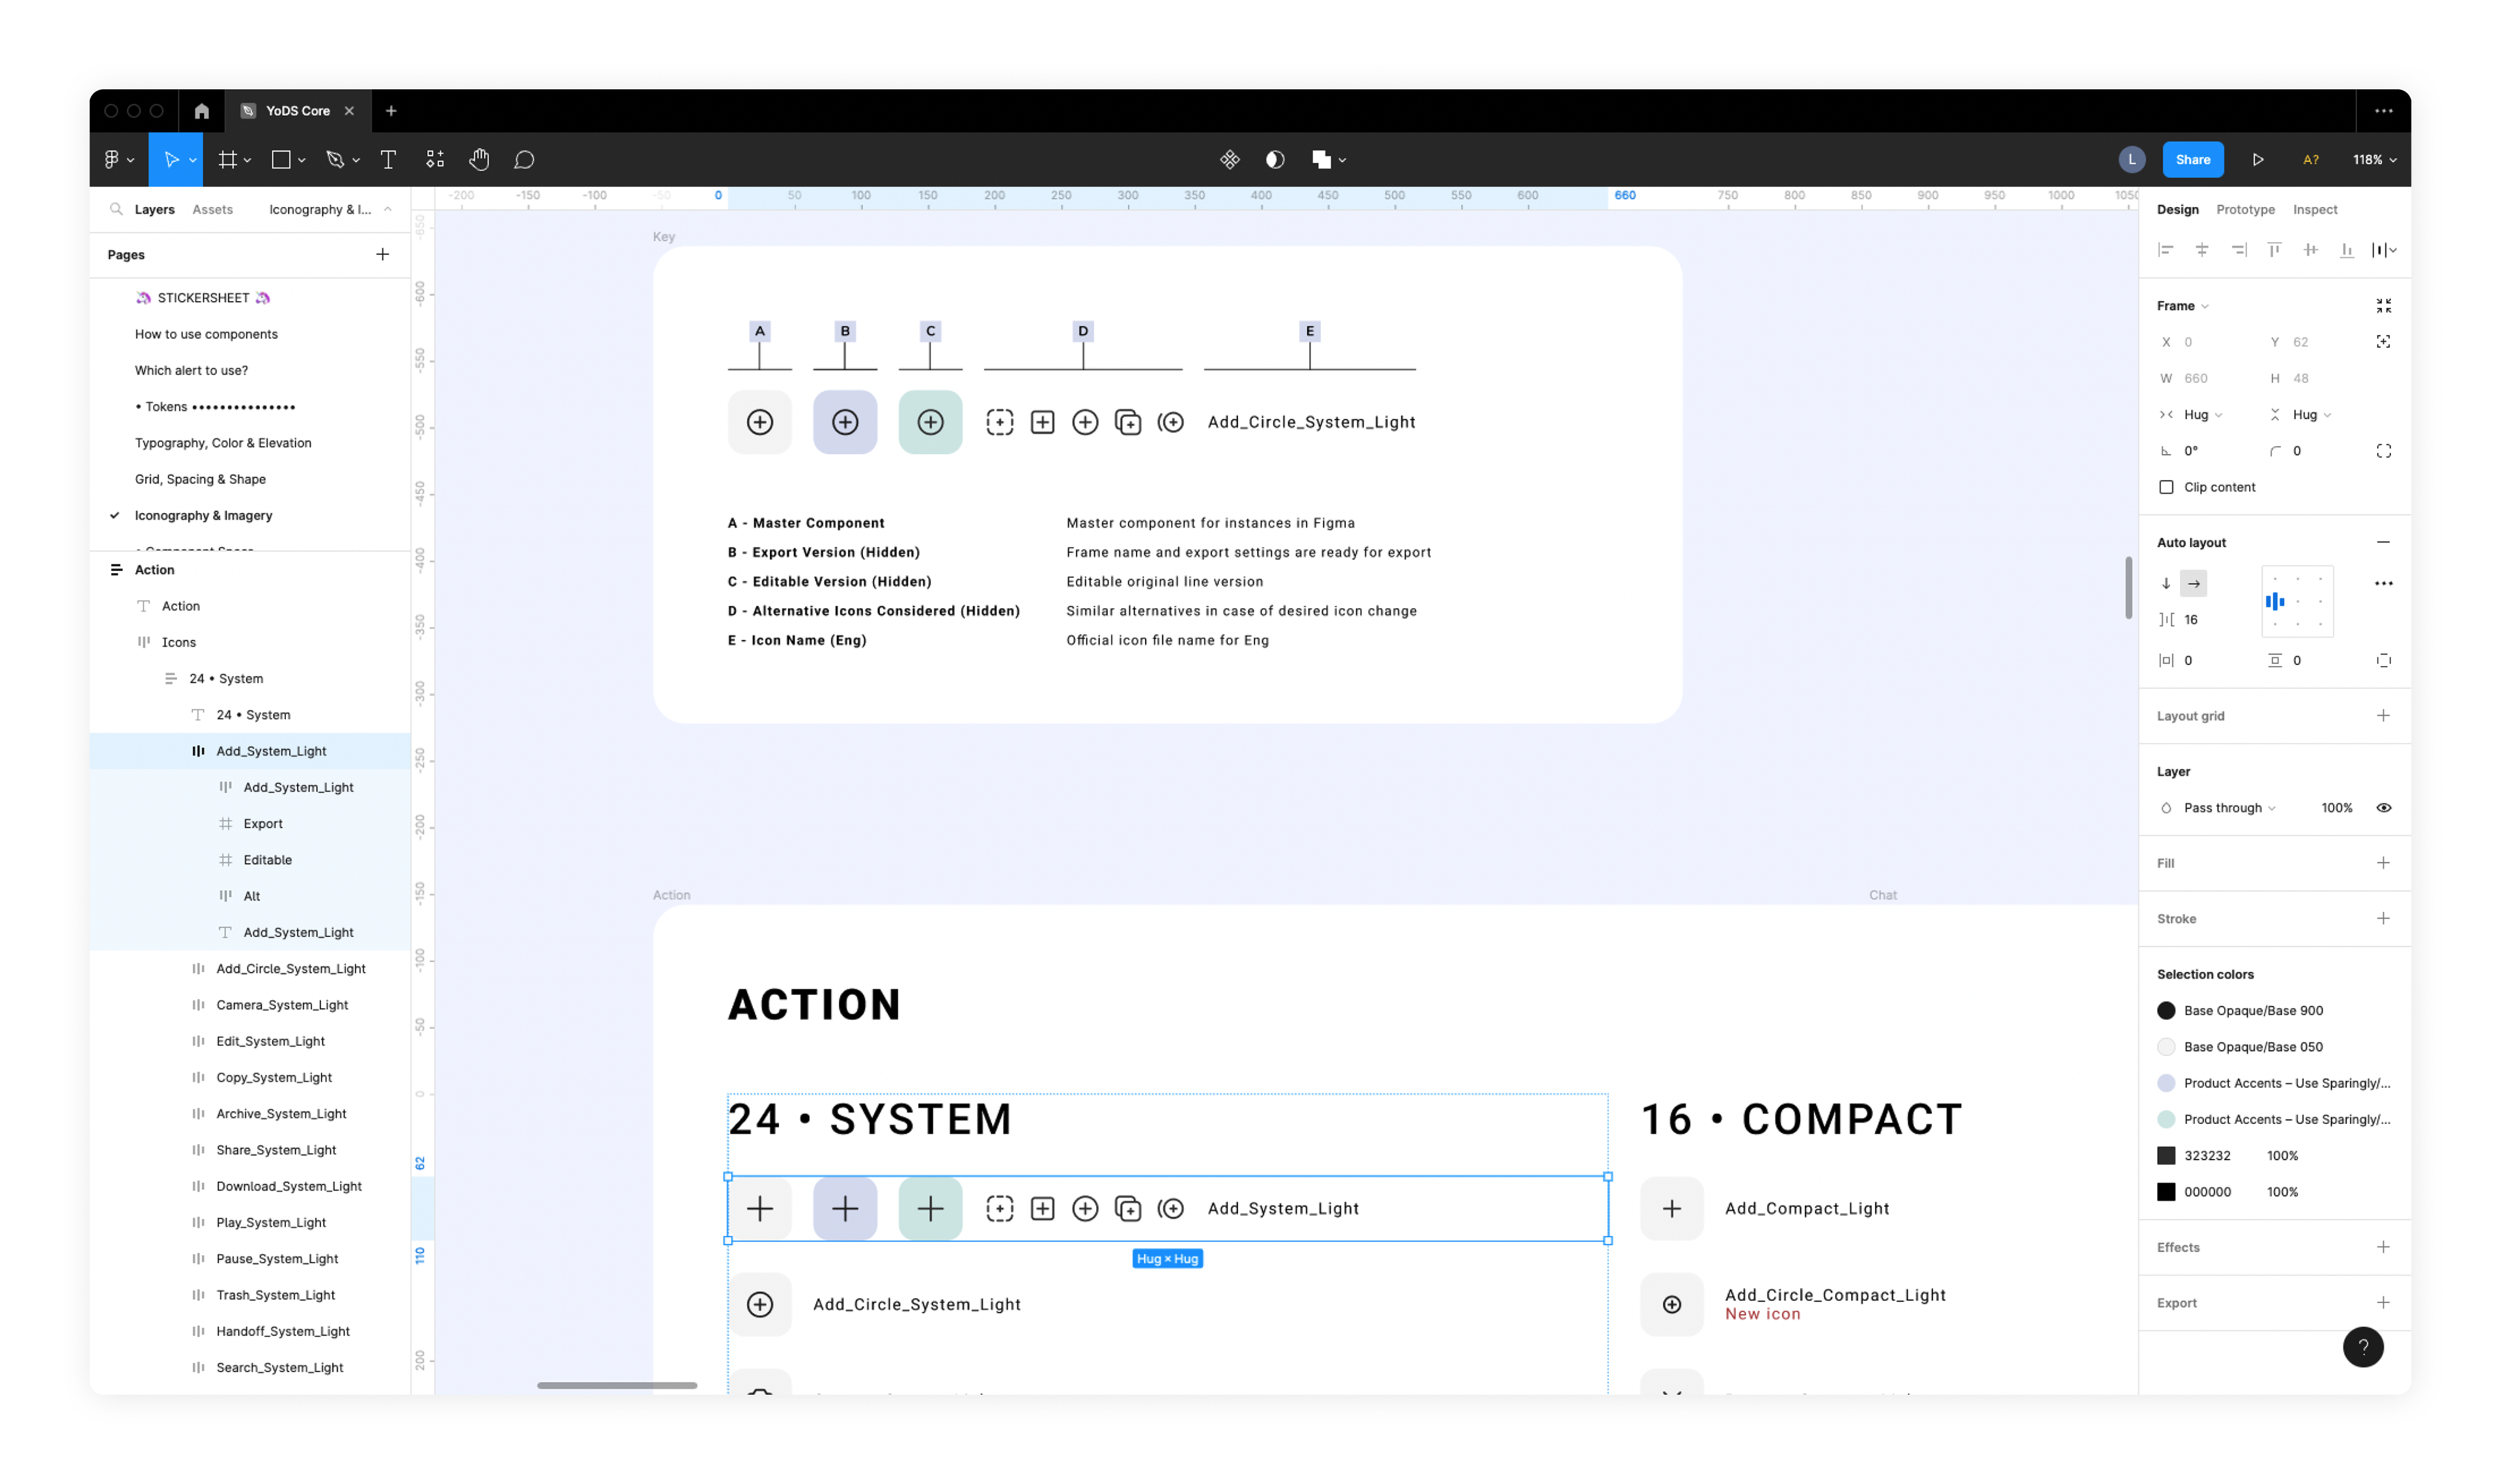Viewport: 2501px width, 1484px height.
Task: Set auto layout direction to vertical
Action: [x=2166, y=583]
